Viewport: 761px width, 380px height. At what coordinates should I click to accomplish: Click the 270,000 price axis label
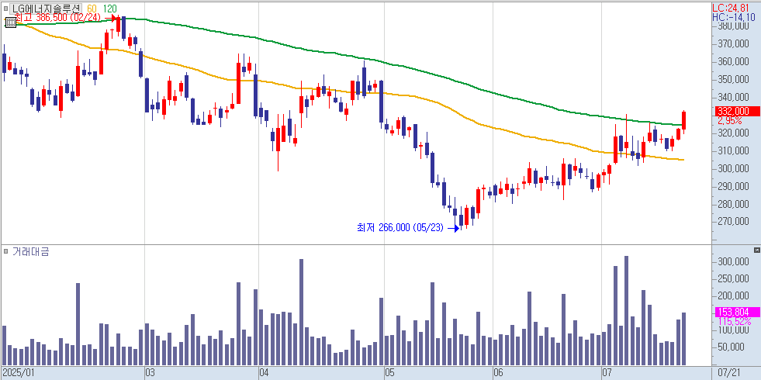click(732, 222)
